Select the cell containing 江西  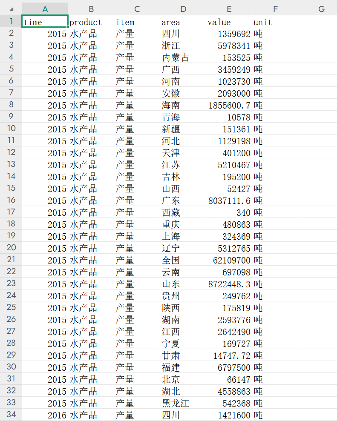tap(183, 331)
